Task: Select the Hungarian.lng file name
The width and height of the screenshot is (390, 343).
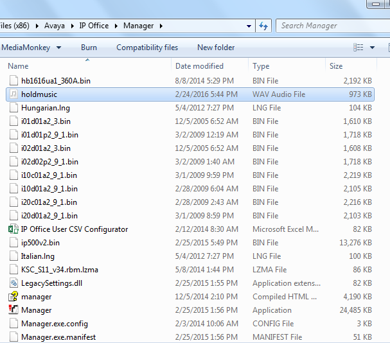Action: click(x=46, y=108)
